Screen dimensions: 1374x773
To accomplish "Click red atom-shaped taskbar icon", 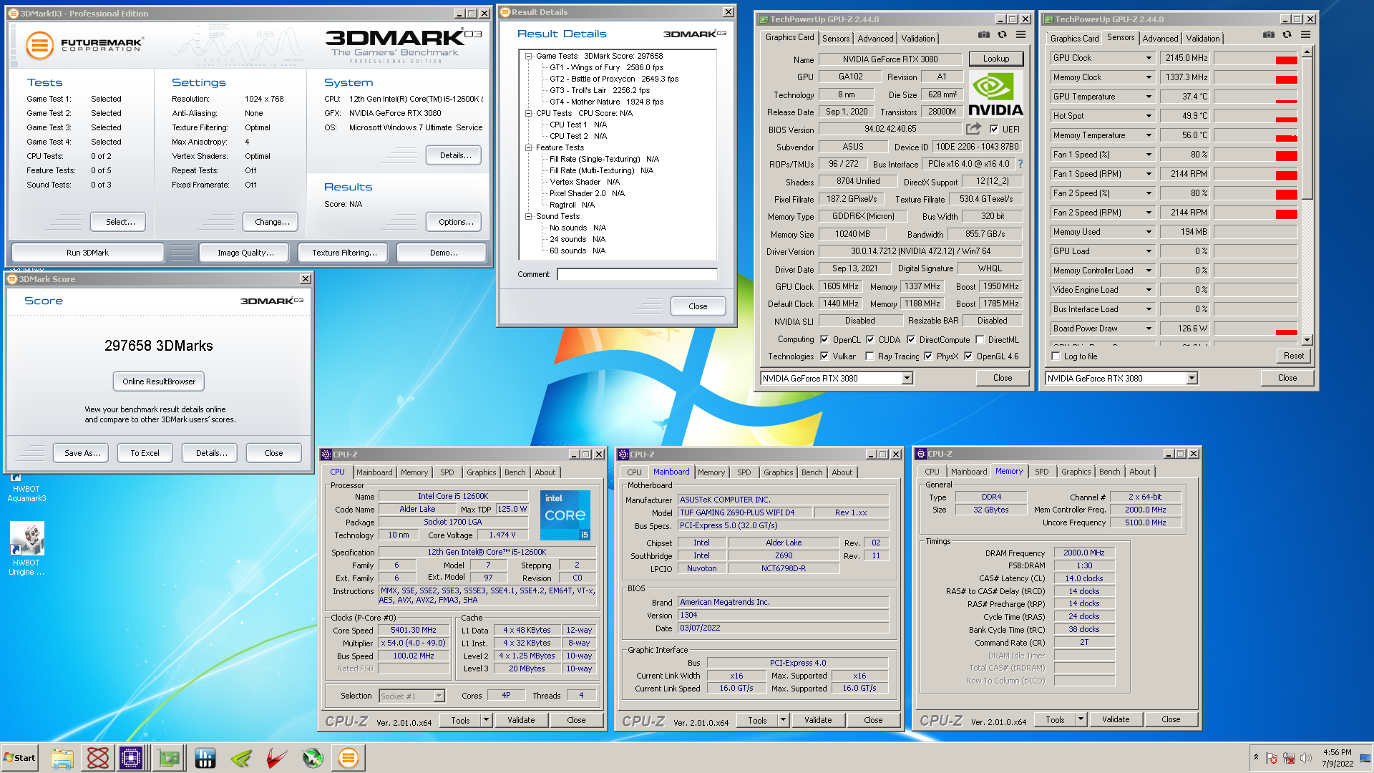I will 98,758.
